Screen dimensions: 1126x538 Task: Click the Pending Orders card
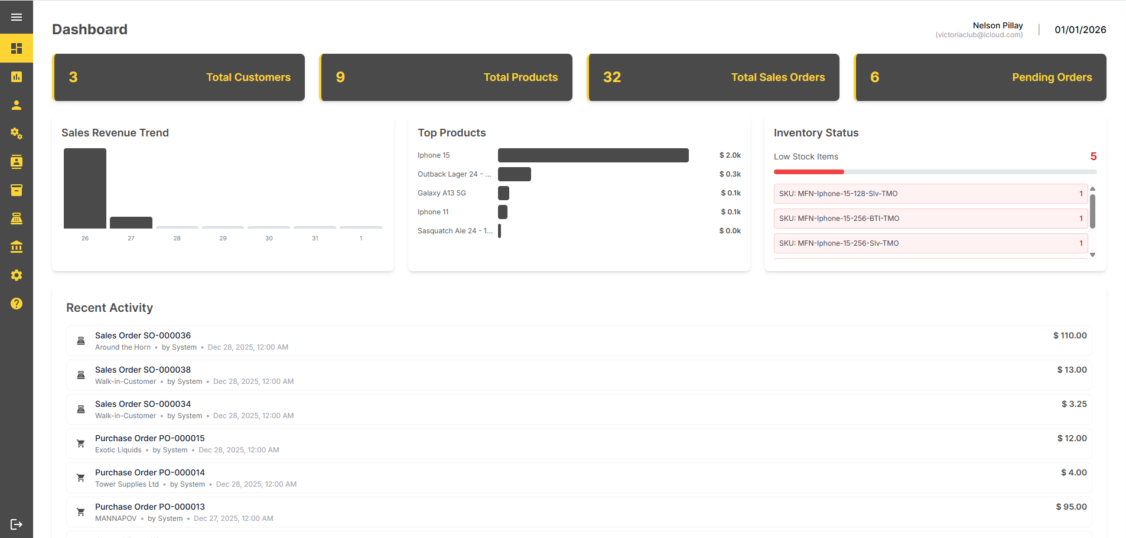pyautogui.click(x=979, y=77)
